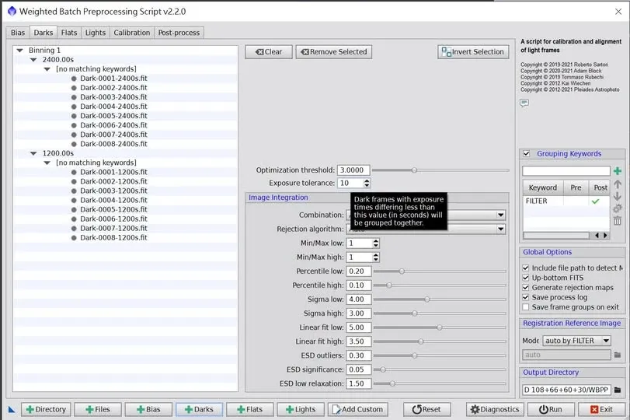Toggle Up-bottom FITS checkbox
Screen dimensions: 630x420
[x=526, y=278]
